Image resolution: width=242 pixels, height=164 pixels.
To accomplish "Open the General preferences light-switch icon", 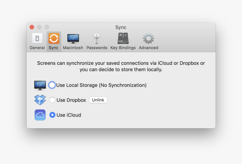I will [37, 38].
